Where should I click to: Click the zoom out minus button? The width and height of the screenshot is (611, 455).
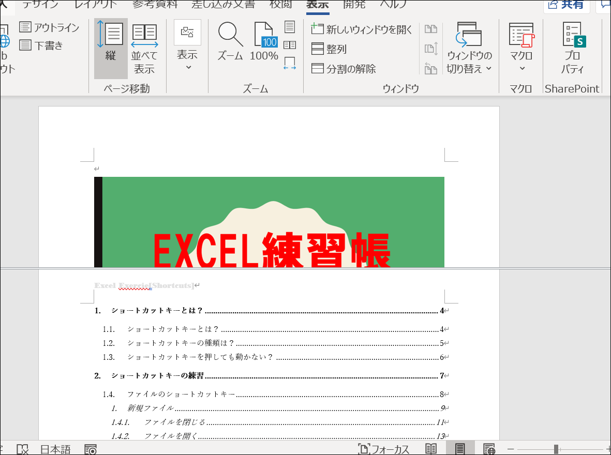(511, 449)
